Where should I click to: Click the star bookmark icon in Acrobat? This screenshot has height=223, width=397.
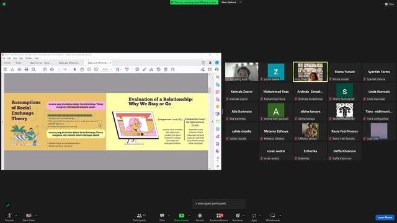click(12, 69)
